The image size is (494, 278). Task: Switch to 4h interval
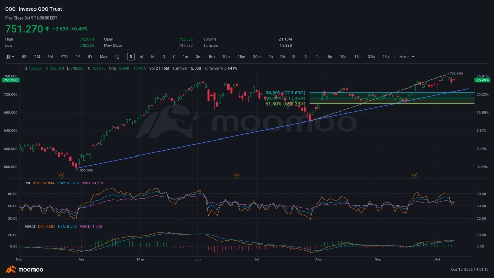coord(306,57)
